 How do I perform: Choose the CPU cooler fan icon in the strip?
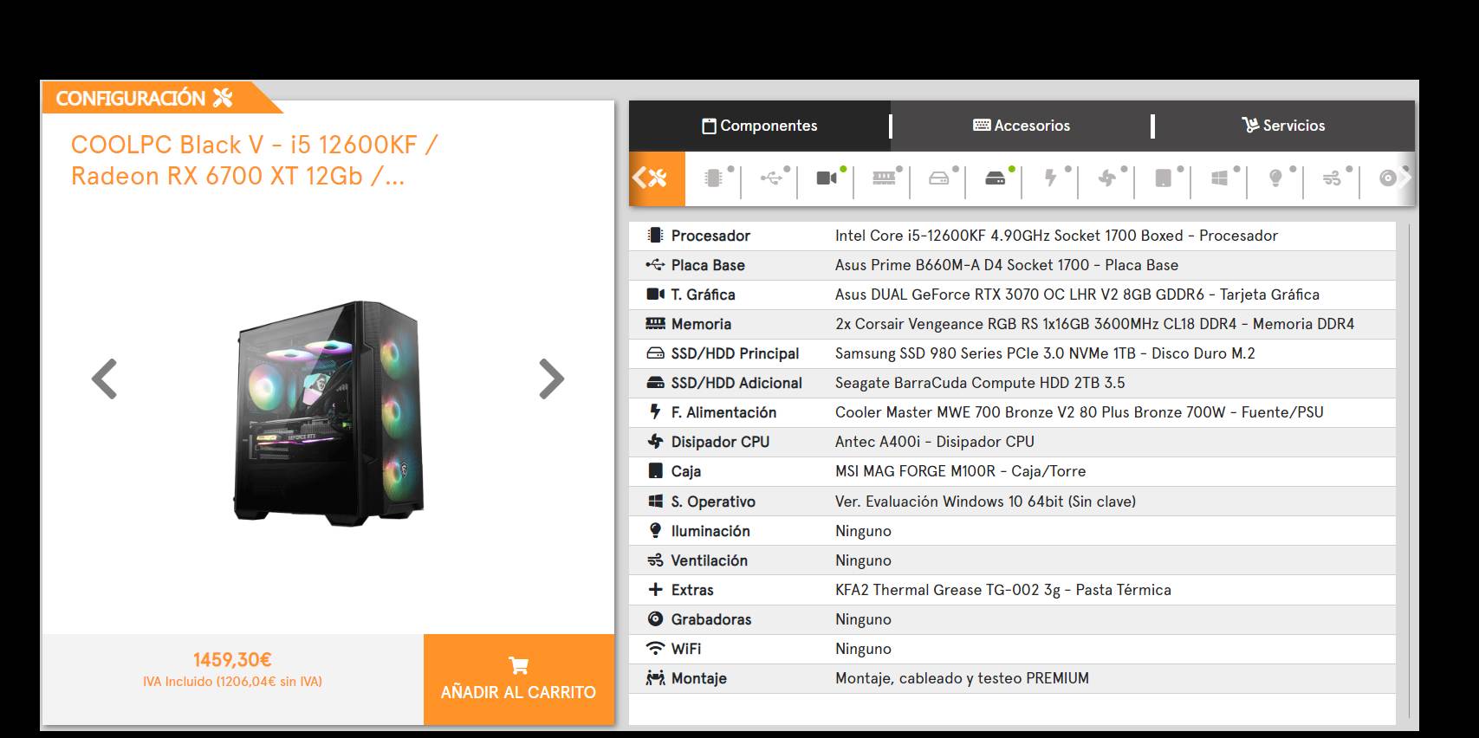click(1107, 178)
